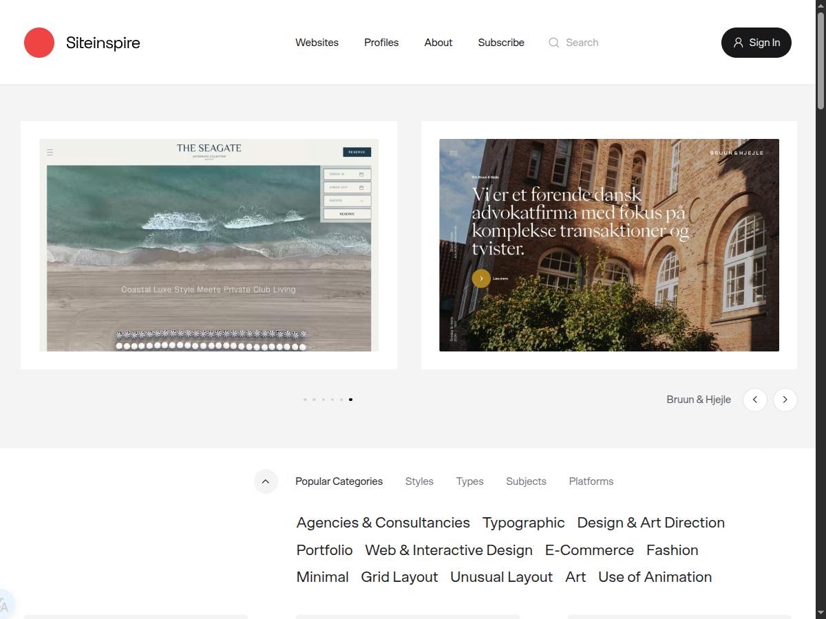Click the Sign In button
Viewport: 826px width, 619px height.
(x=756, y=42)
